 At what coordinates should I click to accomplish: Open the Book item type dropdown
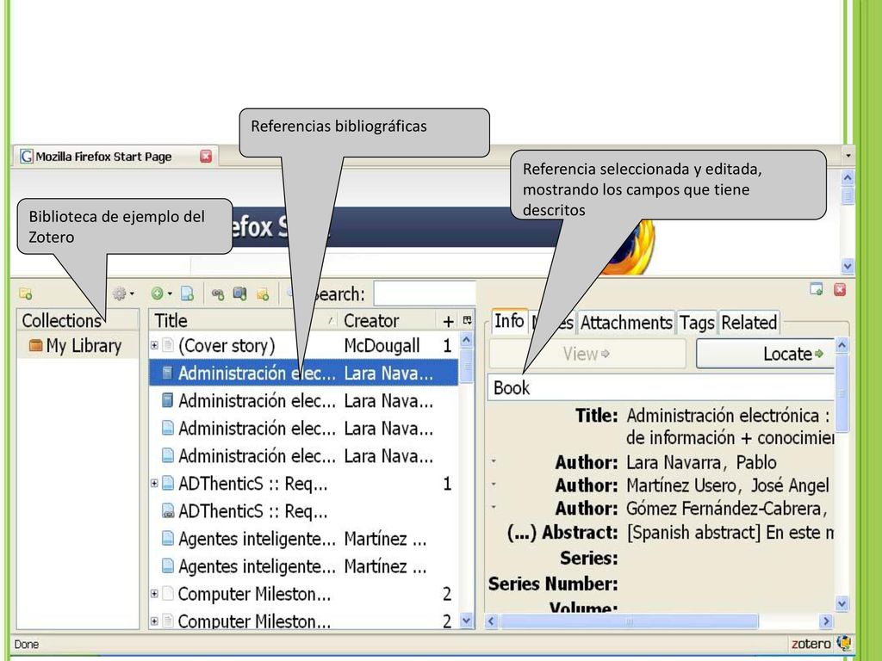pyautogui.click(x=661, y=387)
